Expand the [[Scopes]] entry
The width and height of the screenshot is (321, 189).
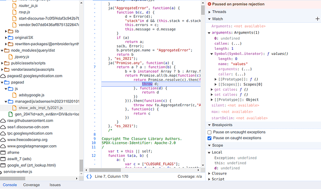point(215,84)
